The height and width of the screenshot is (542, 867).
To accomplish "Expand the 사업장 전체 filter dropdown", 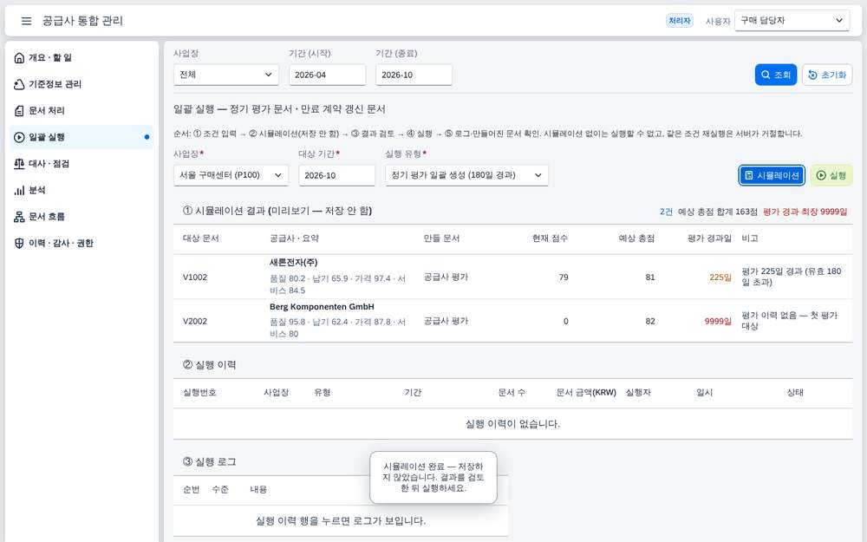I will coord(226,75).
